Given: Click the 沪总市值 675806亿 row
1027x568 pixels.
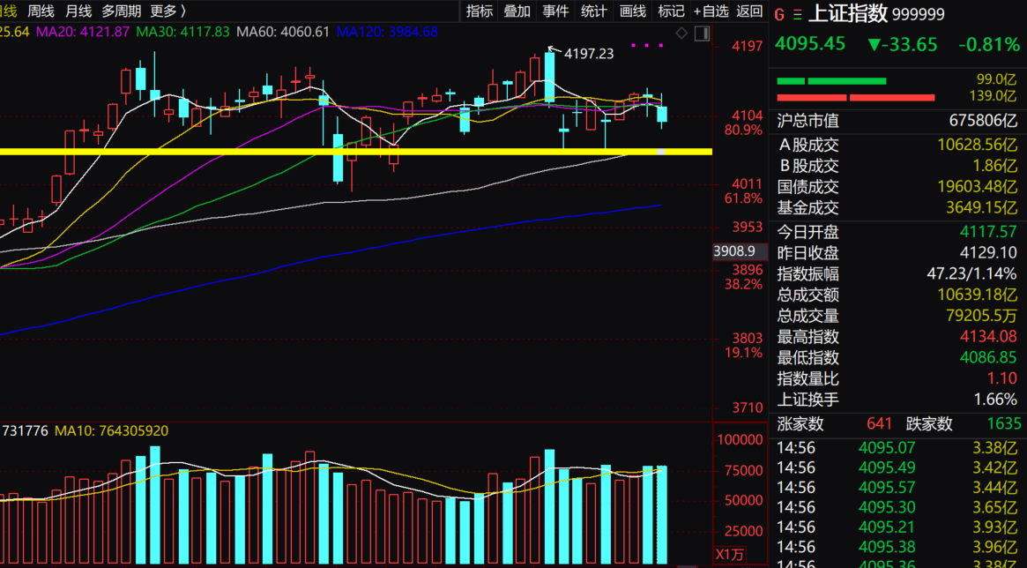Looking at the screenshot, I should pos(897,121).
